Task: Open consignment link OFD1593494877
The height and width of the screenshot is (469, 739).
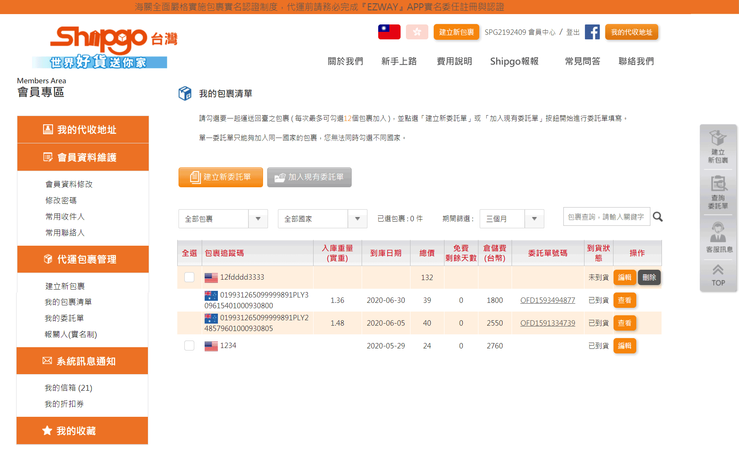Action: 547,300
